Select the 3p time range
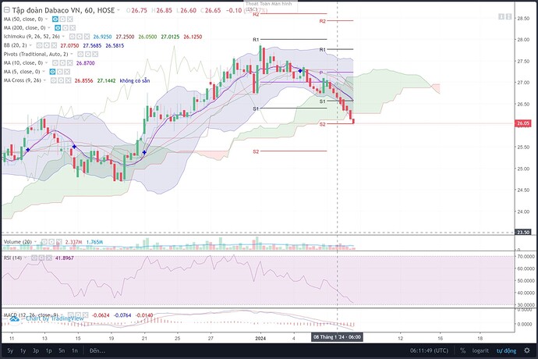Image resolution: width=538 pixels, height=359 pixels. (x=36, y=350)
